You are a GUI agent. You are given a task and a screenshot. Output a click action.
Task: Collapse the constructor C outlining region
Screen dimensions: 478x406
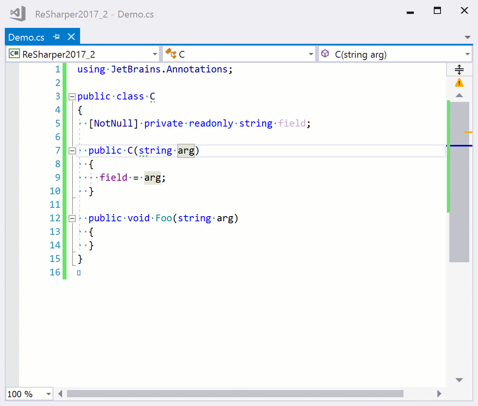tap(72, 150)
